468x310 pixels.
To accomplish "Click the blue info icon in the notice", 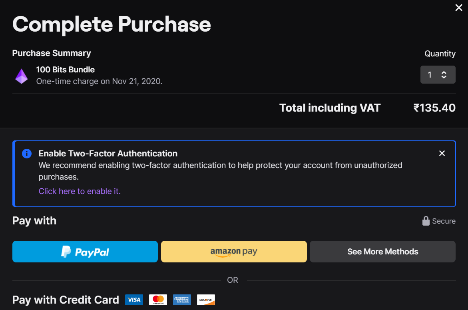I will (27, 154).
